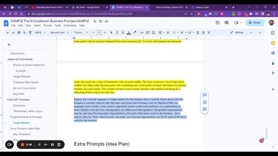This screenshot has height=156, width=278.
Task: Go to Chat GPT Prompts outline heading
Action: [x=18, y=100]
